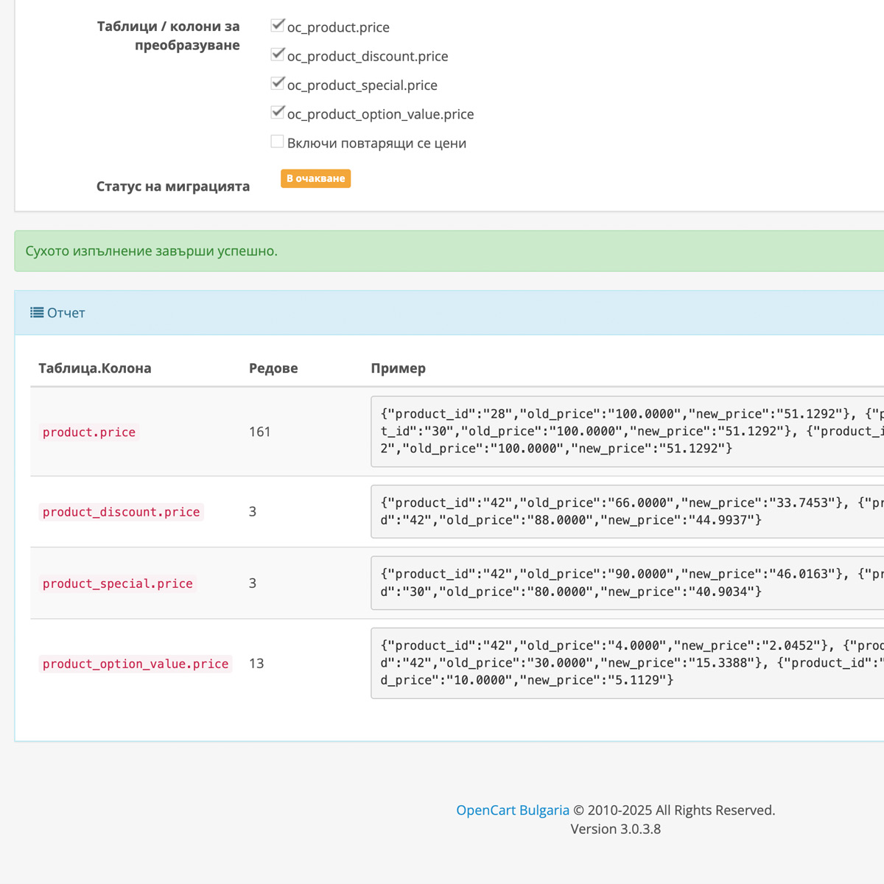Click the product_special.price code label
The width and height of the screenshot is (884, 884).
coord(118,583)
